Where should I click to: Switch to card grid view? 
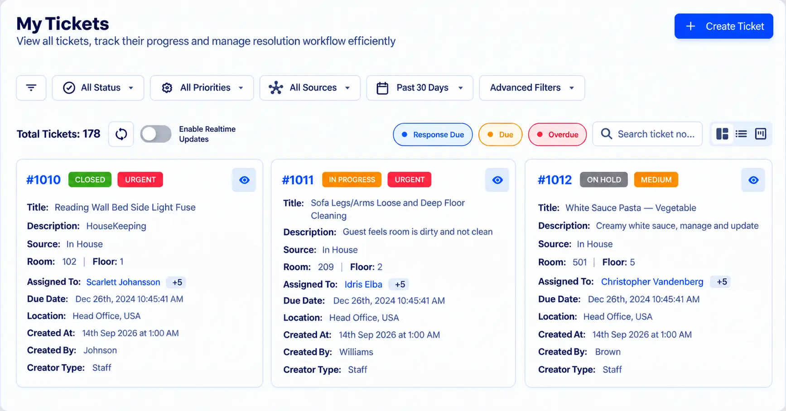(722, 134)
